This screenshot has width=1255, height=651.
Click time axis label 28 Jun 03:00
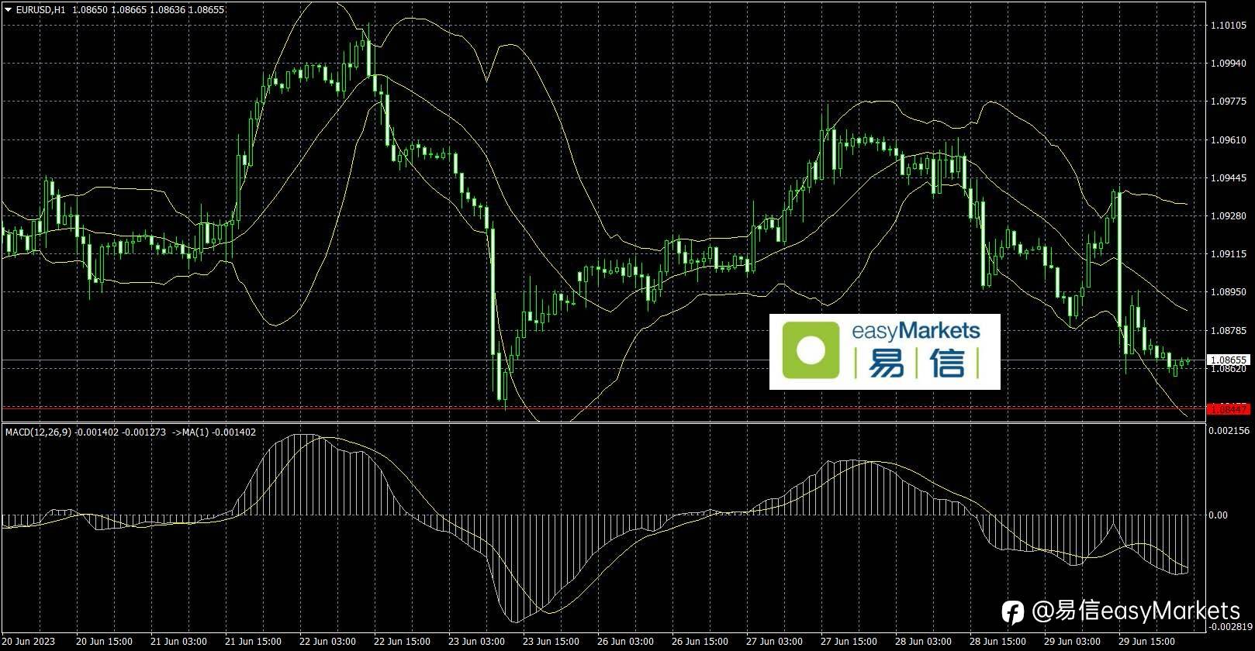[923, 642]
